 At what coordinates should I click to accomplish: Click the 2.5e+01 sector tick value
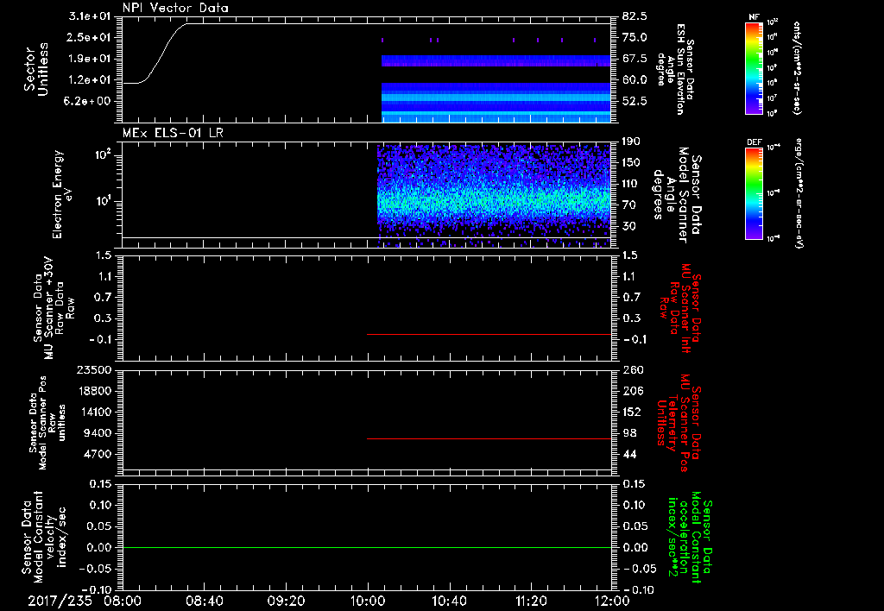(90, 38)
